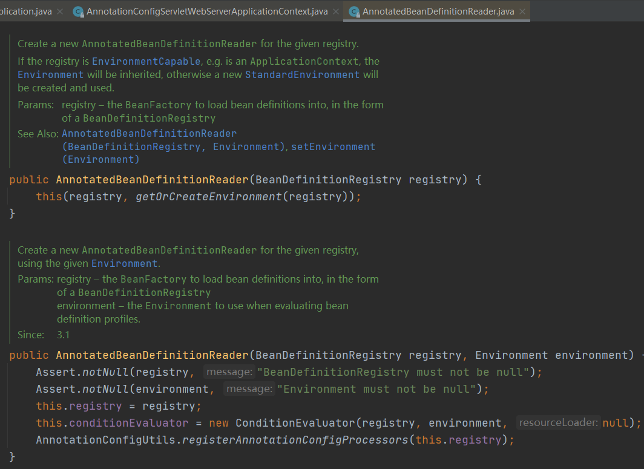
Task: Click the 'message:' hint before "Environment must not be null"
Action: pyautogui.click(x=249, y=389)
